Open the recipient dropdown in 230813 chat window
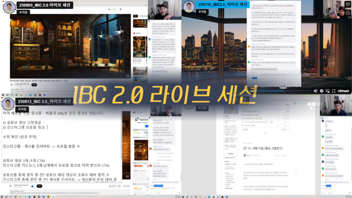This screenshot has height=198, width=352. 158,186
